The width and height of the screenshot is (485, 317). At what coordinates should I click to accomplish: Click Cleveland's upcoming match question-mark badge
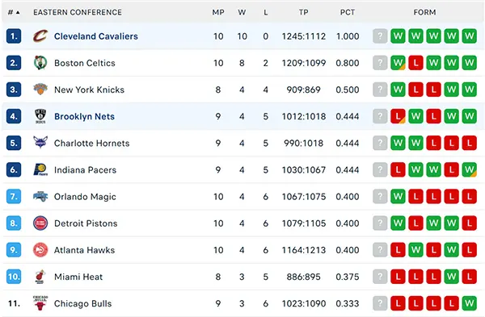(x=380, y=36)
